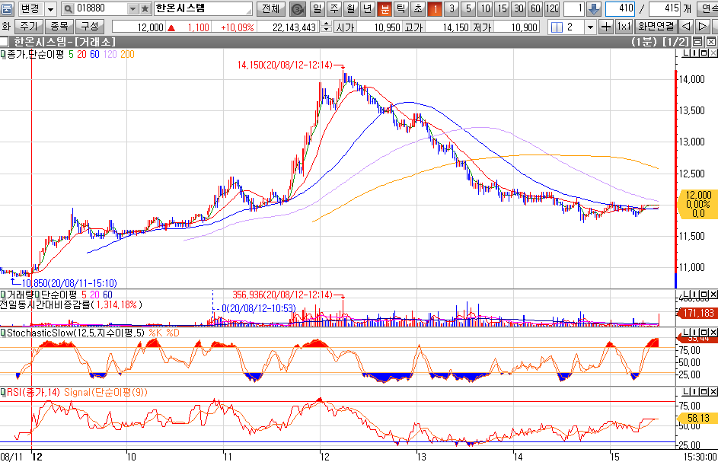
Task: Open the stock code search magnifier
Action: 68,8
